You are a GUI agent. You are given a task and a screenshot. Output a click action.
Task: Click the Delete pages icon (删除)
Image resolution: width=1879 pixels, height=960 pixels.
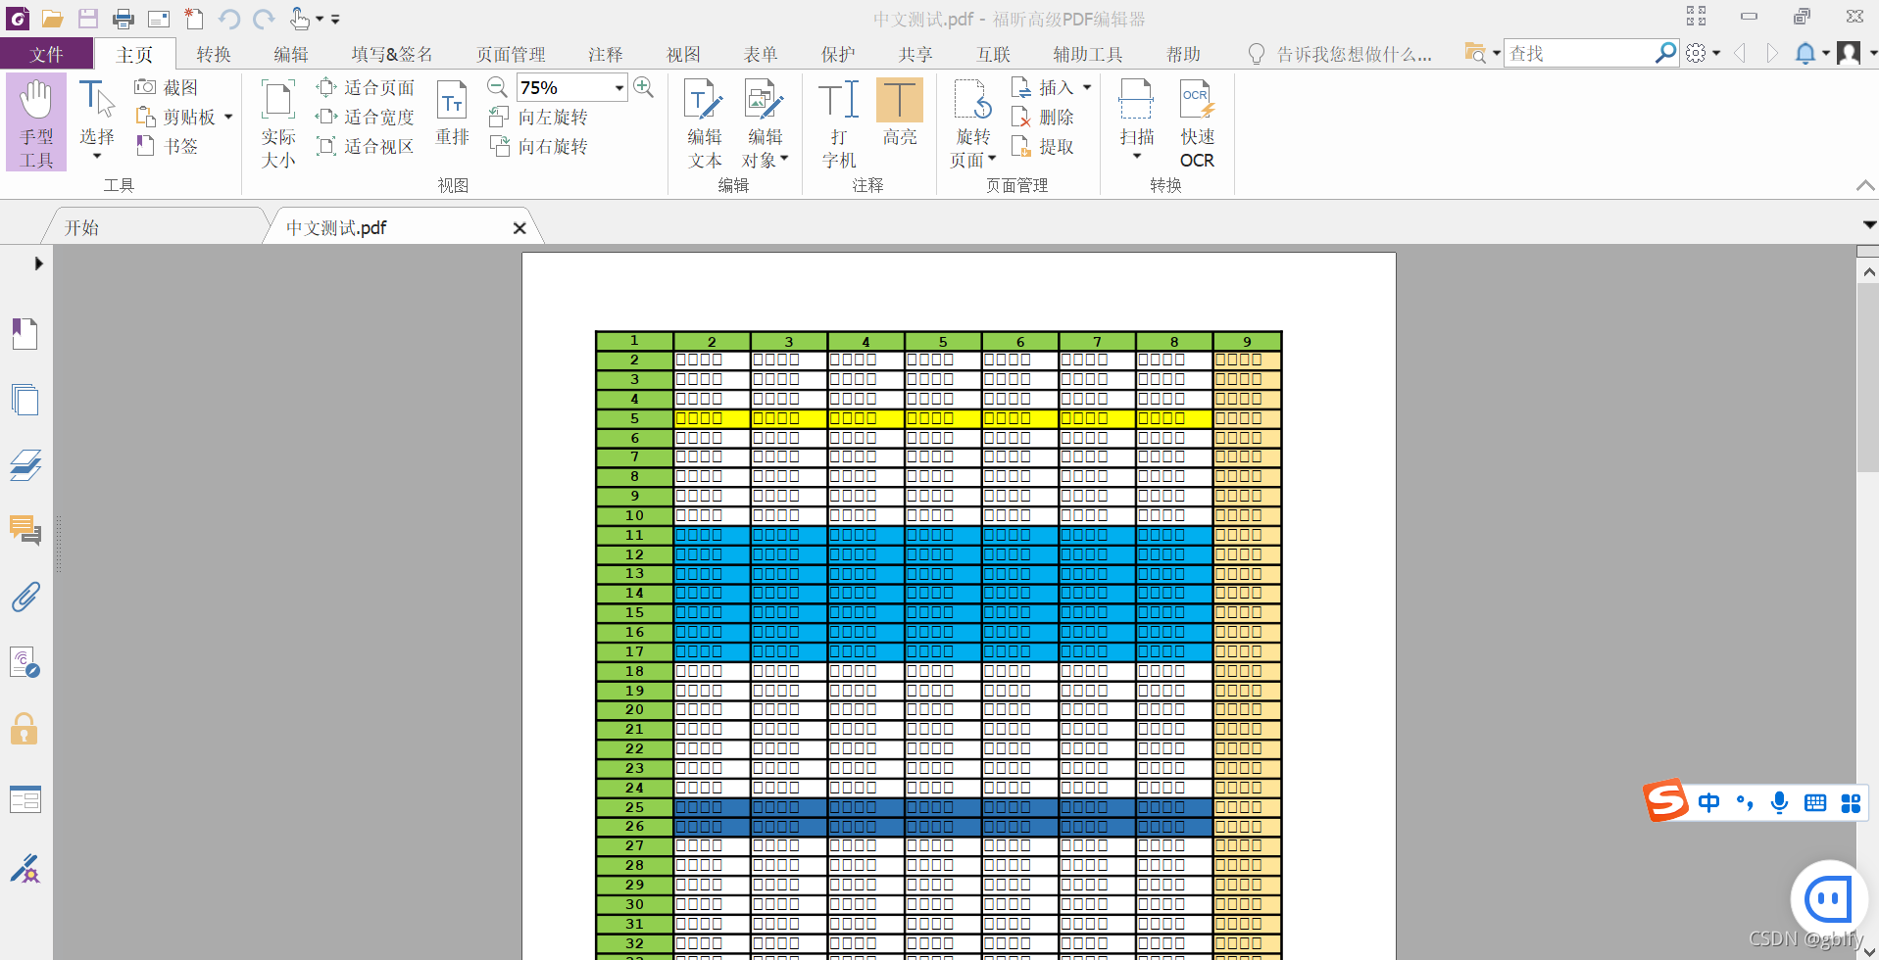click(x=1043, y=117)
